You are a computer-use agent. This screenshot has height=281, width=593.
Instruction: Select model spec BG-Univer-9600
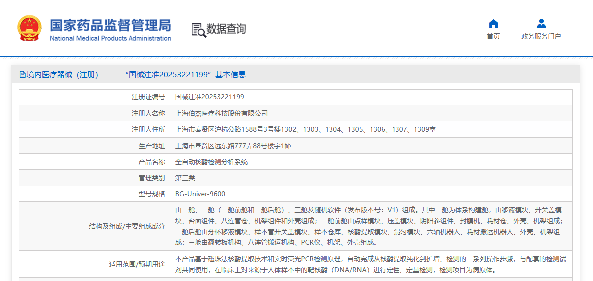(x=200, y=194)
